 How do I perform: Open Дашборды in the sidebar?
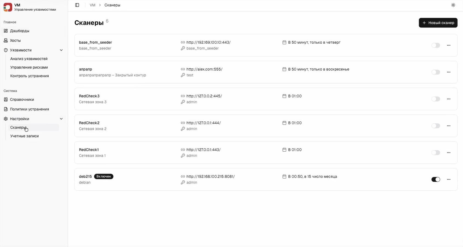point(20,31)
